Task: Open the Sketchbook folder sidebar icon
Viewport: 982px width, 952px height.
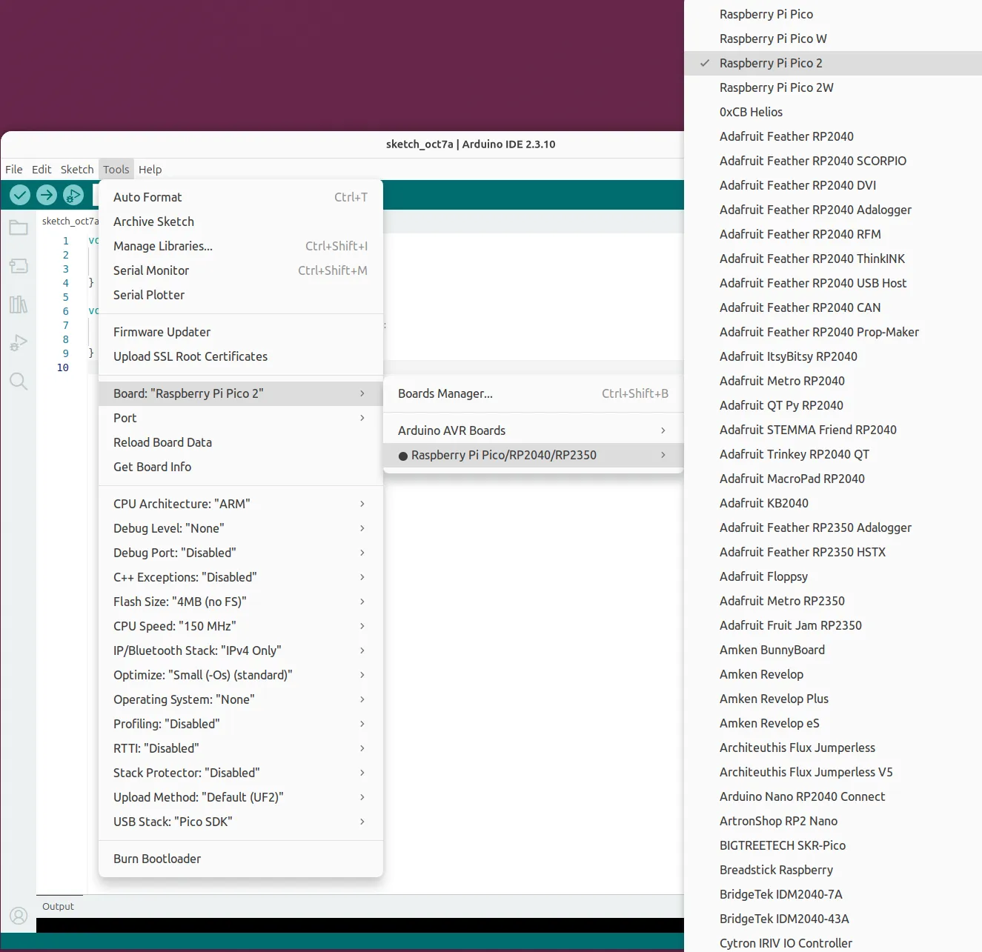Action: tap(19, 227)
